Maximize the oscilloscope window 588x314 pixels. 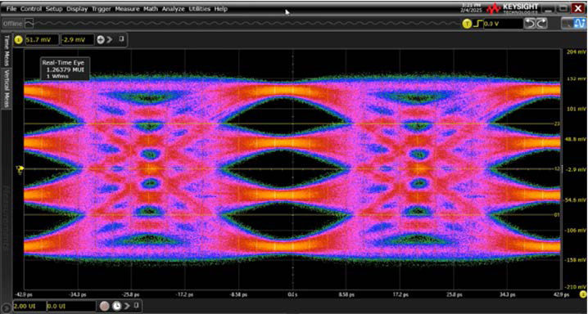tap(563, 8)
